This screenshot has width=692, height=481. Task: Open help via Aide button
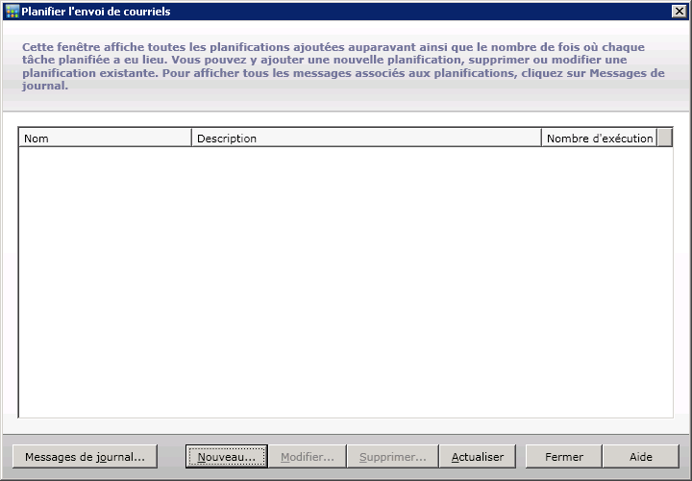point(641,456)
